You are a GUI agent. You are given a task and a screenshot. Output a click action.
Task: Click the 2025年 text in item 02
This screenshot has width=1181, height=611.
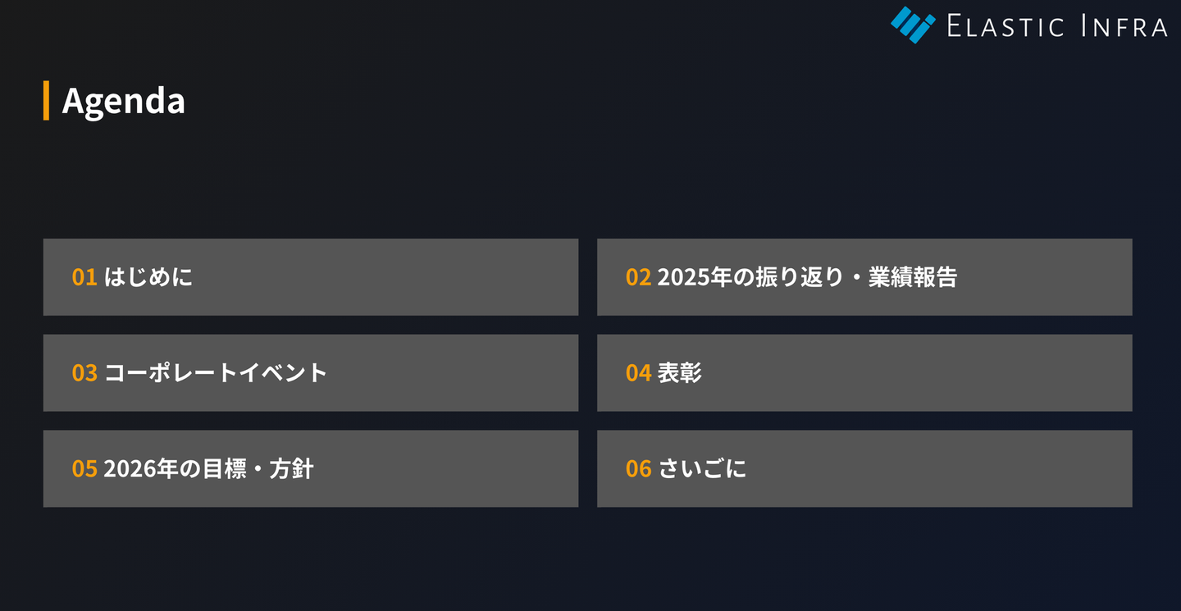[x=694, y=277]
